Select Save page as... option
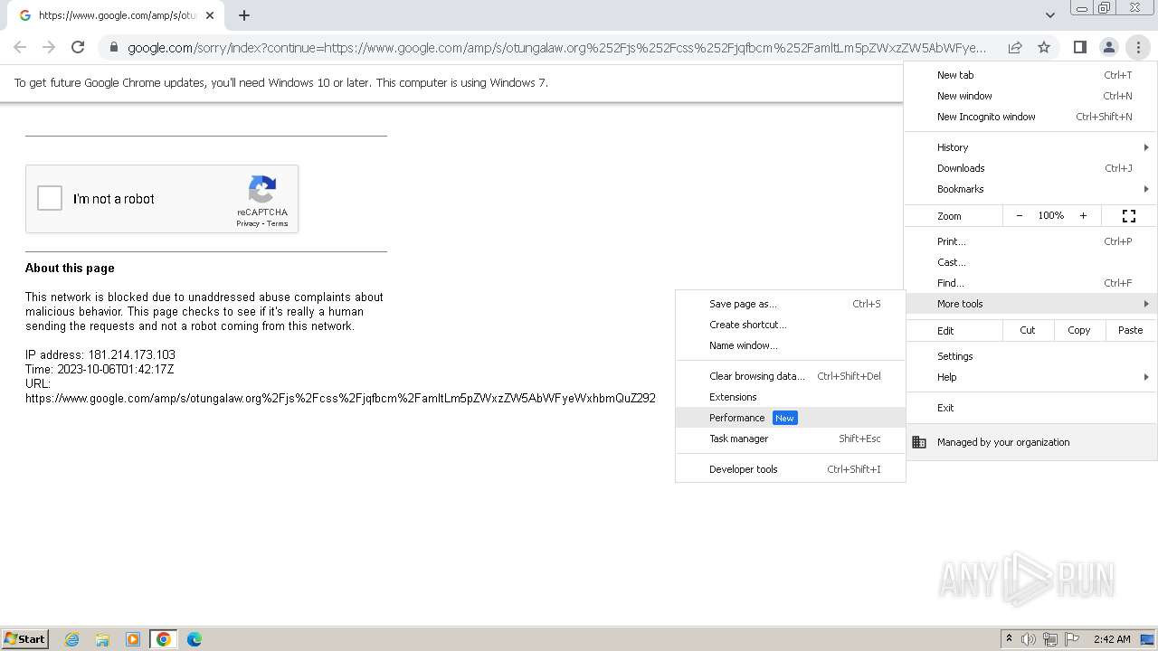 click(x=790, y=304)
